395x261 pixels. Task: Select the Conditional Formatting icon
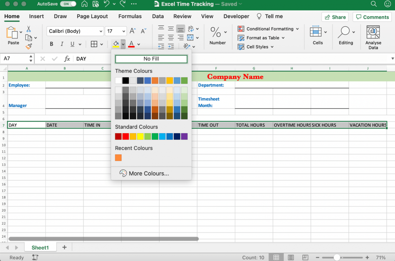(241, 29)
